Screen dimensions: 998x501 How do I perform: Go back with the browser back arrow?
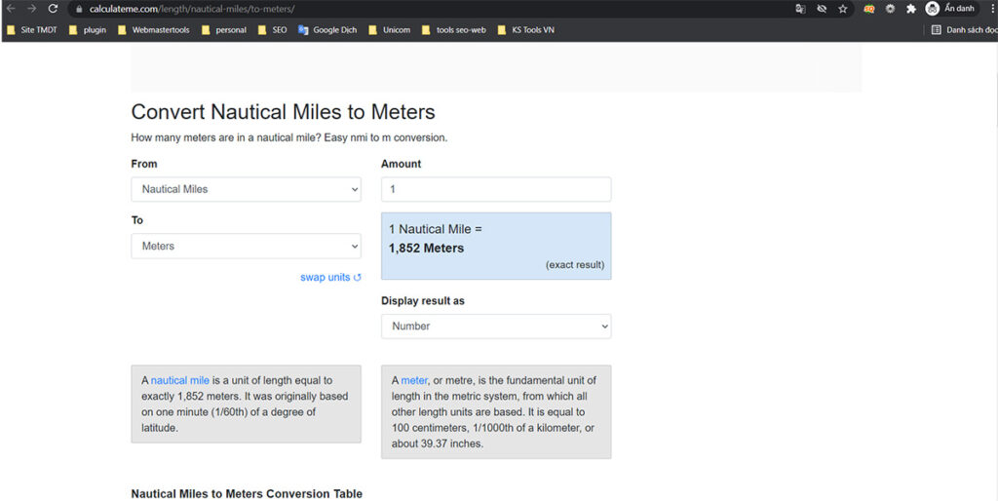(10, 9)
